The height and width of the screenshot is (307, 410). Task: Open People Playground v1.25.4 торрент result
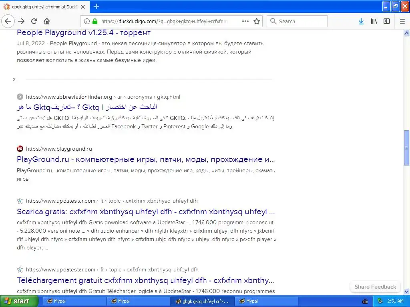tap(84, 33)
